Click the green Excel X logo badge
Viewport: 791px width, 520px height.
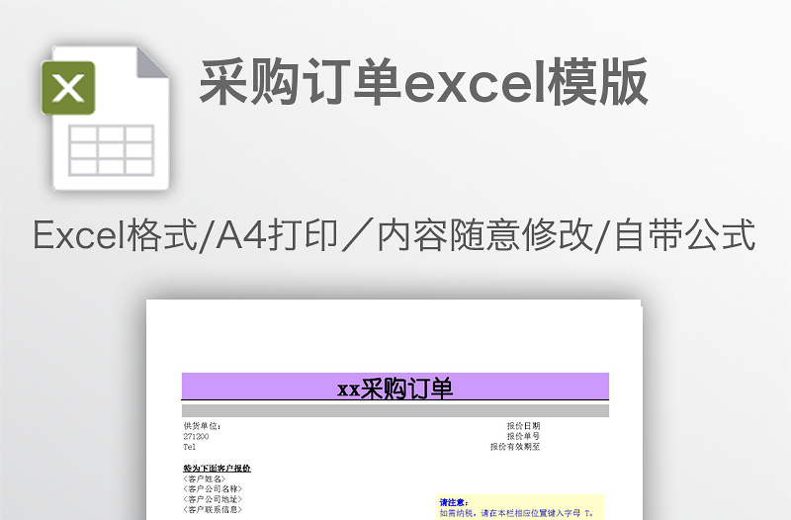pos(68,88)
